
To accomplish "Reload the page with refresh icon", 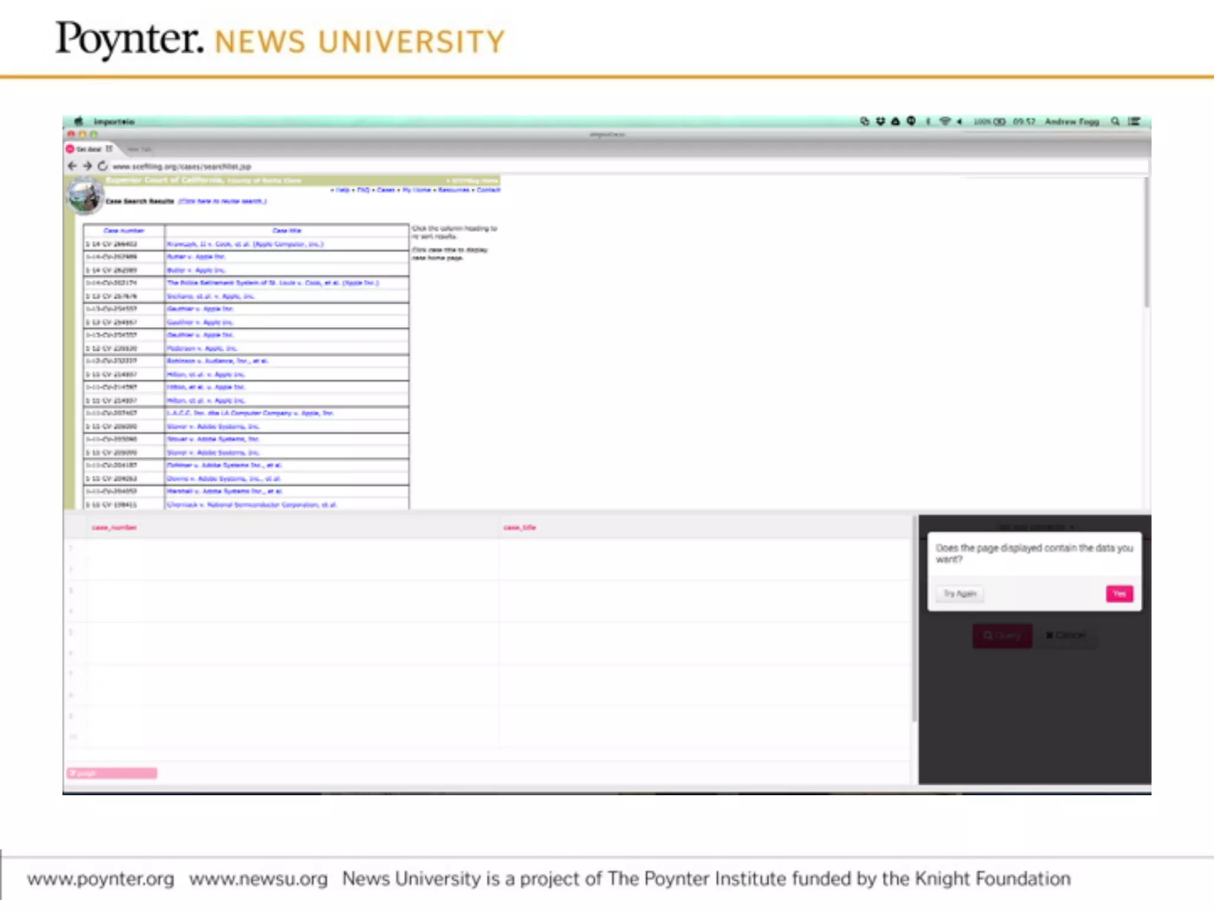I will coord(103,166).
